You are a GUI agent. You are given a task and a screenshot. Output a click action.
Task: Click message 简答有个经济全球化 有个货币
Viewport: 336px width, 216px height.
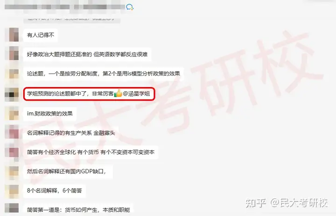pos(91,152)
